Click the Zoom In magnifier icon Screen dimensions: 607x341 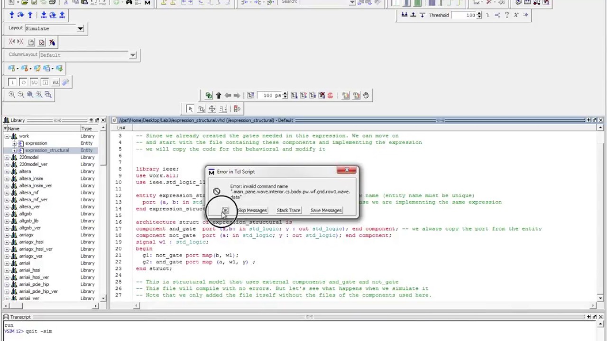pos(12,94)
